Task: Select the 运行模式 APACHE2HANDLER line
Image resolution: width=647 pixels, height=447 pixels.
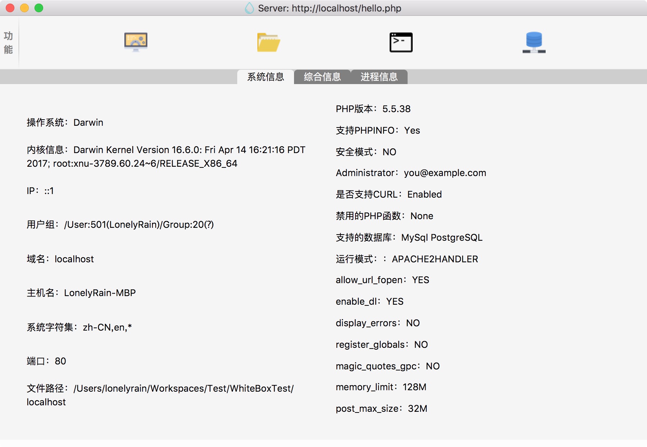Action: [x=407, y=259]
